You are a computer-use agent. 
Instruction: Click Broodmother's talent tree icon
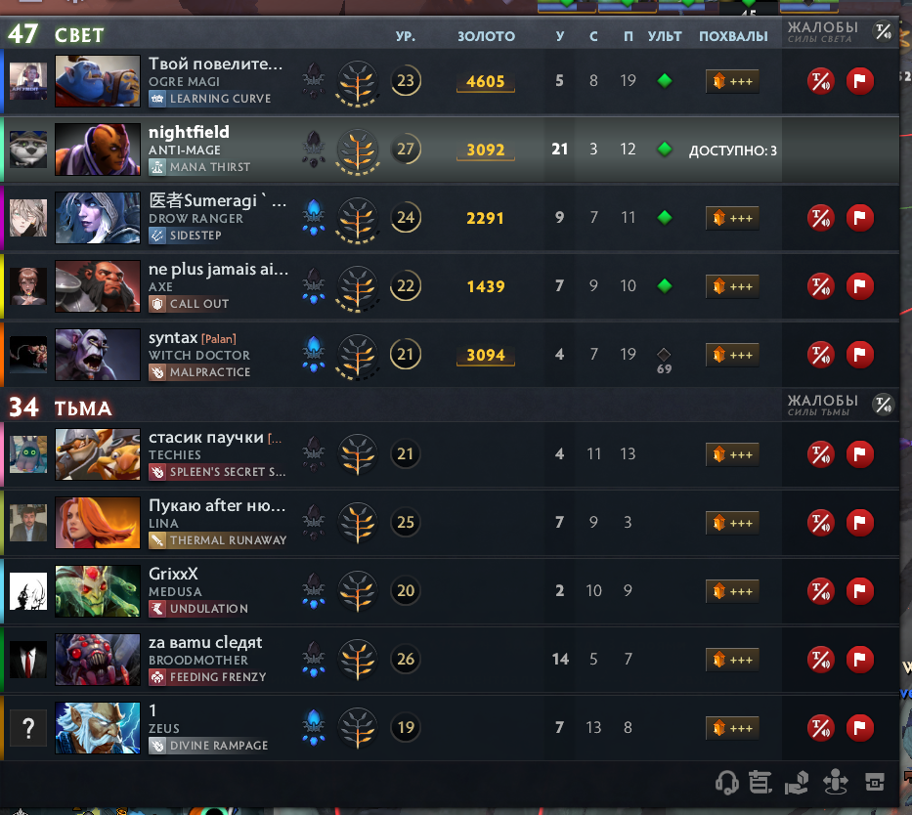358,660
